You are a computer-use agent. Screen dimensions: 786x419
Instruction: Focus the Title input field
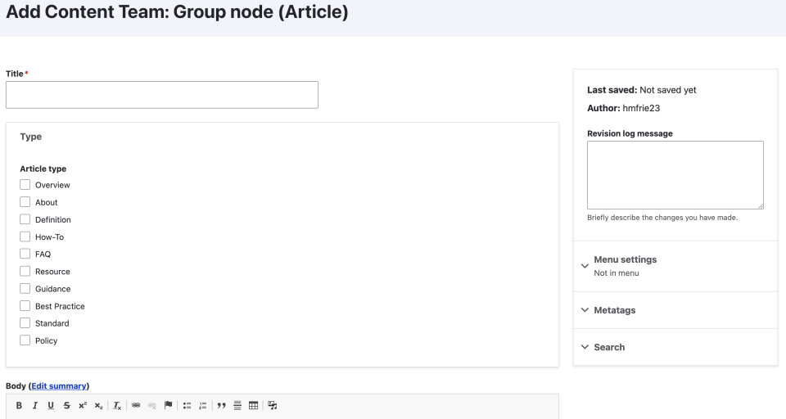click(x=162, y=95)
